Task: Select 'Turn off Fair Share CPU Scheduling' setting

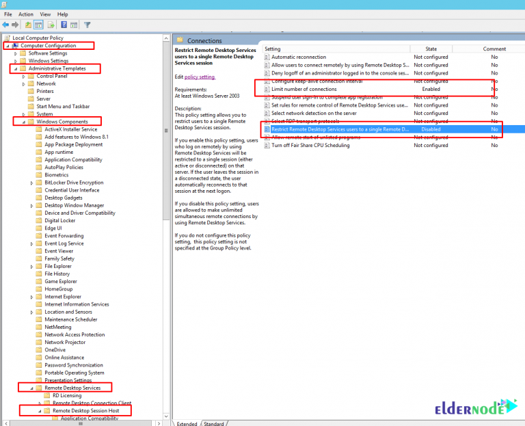Action: [310, 145]
